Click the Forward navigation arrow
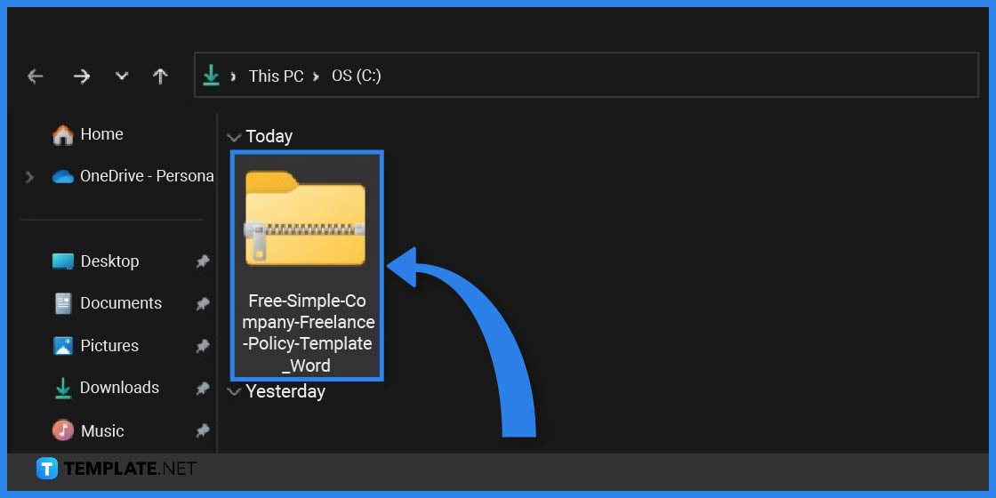 point(82,76)
